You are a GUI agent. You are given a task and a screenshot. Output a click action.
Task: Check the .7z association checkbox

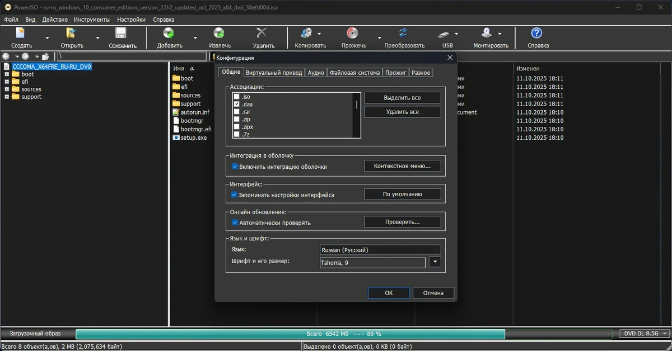236,134
